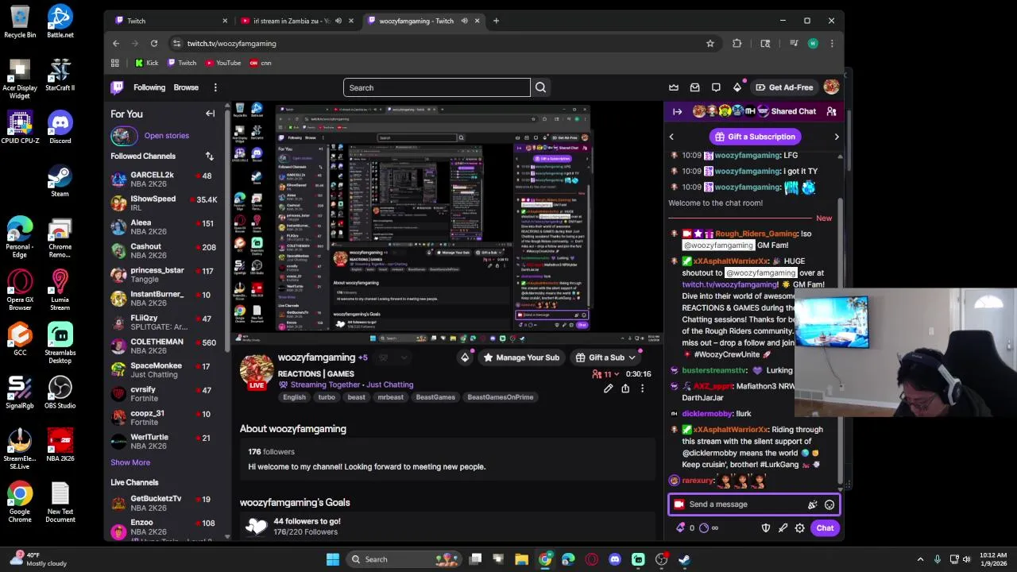Viewport: 1017px width, 572px height.
Task: Open Just Chatting category link
Action: click(389, 385)
